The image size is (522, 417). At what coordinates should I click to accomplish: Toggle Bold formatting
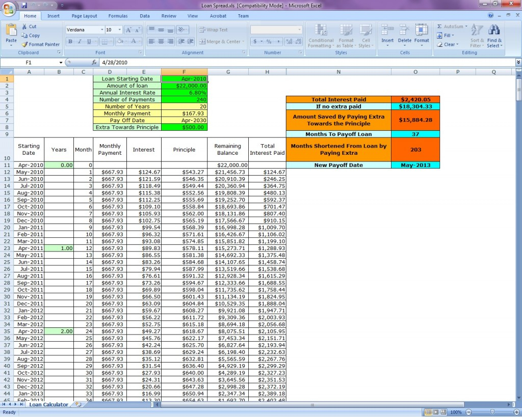pyautogui.click(x=71, y=42)
